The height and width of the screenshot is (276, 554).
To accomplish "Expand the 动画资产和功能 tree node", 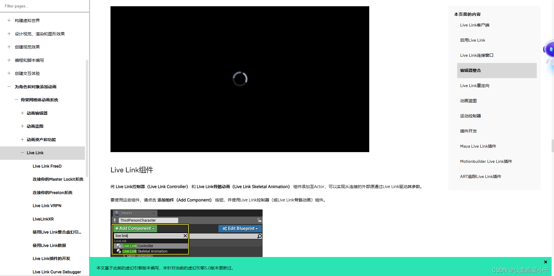I will click(x=22, y=140).
